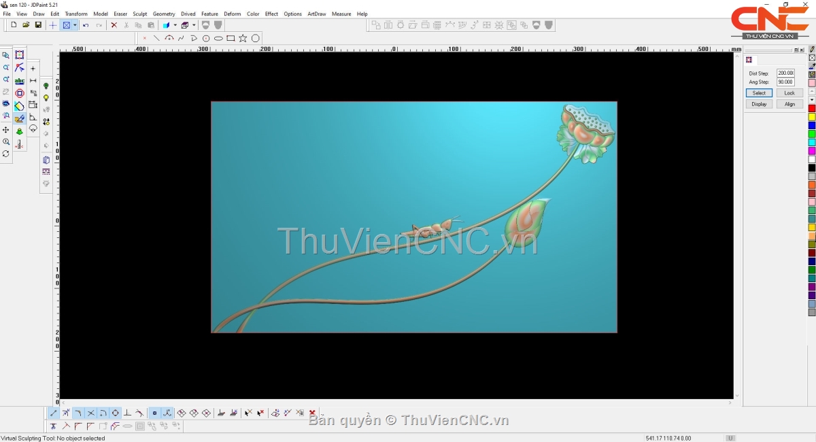The width and height of the screenshot is (816, 442).
Task: Toggle the endpoint snap button
Action: pyautogui.click(x=54, y=413)
